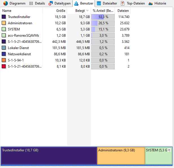Sort by the Größe column header
Viewport: 174px width, 168px height.
click(55, 11)
